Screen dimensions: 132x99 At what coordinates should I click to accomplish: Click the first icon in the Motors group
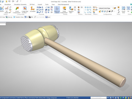point(79,7)
